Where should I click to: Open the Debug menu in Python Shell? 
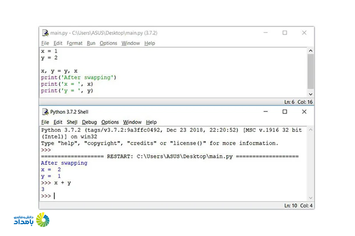(89, 122)
